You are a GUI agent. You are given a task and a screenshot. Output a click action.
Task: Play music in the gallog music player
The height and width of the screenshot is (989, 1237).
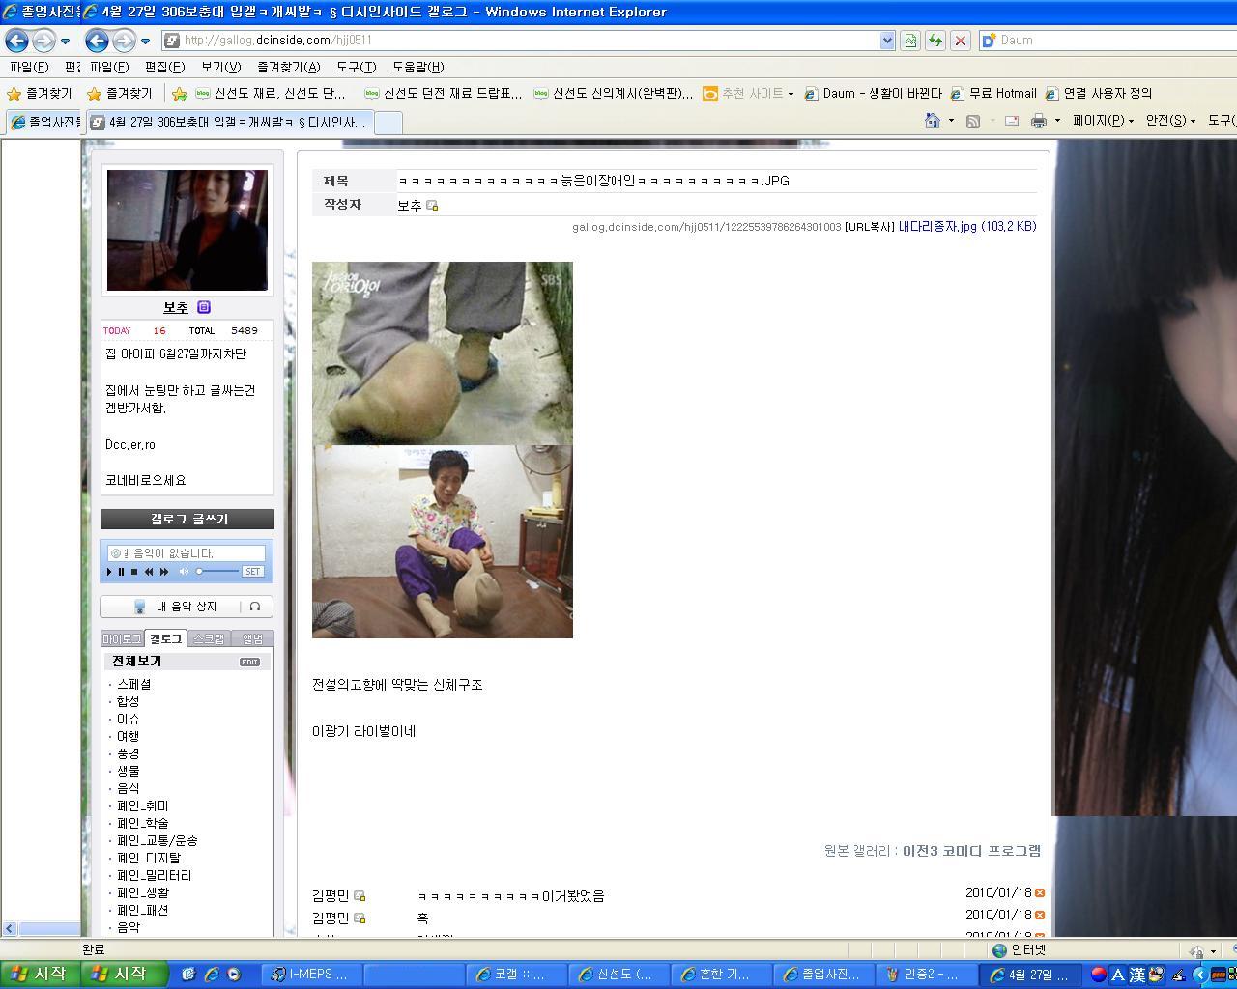[x=109, y=572]
